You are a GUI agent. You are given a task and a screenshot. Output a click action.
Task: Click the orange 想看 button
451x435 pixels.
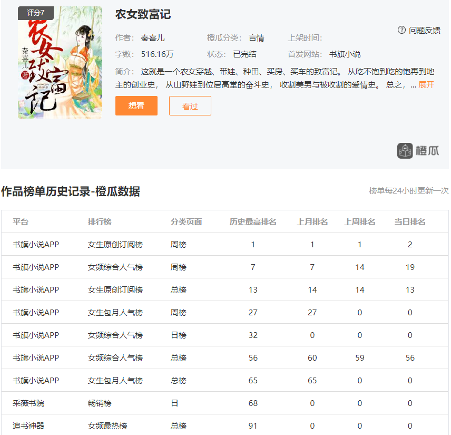point(136,105)
